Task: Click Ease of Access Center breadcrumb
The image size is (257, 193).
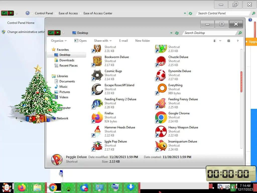Action: coord(98,13)
